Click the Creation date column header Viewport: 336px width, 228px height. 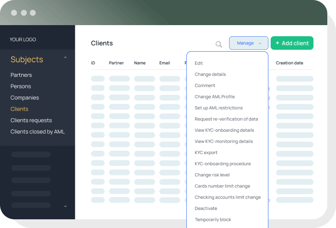pos(290,63)
